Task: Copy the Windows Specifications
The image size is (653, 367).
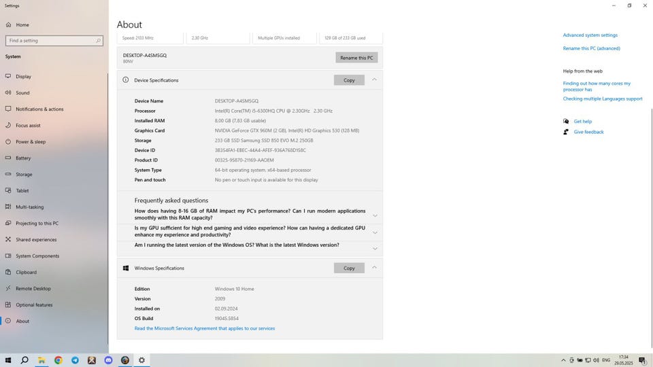Action: pyautogui.click(x=349, y=268)
